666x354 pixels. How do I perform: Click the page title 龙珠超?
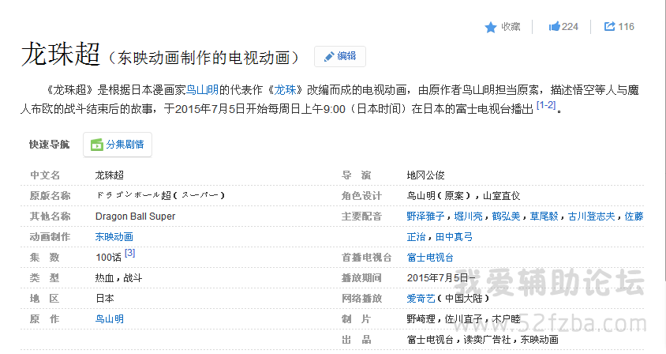60,55
